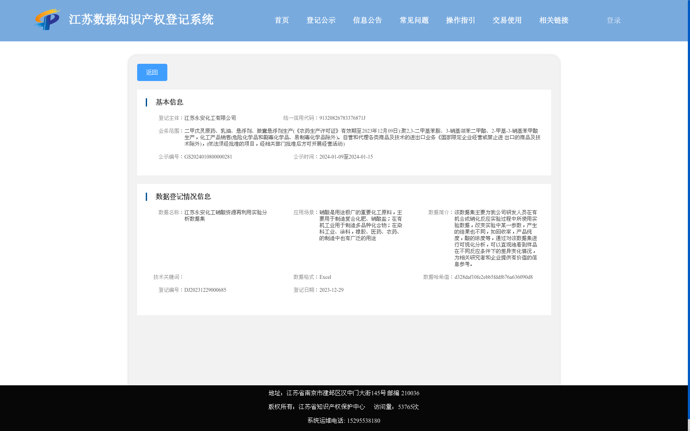Select data name 江苏永安化工硝酸资源再利用实验分析数据集
This screenshot has width=690, height=431.
[x=226, y=215]
